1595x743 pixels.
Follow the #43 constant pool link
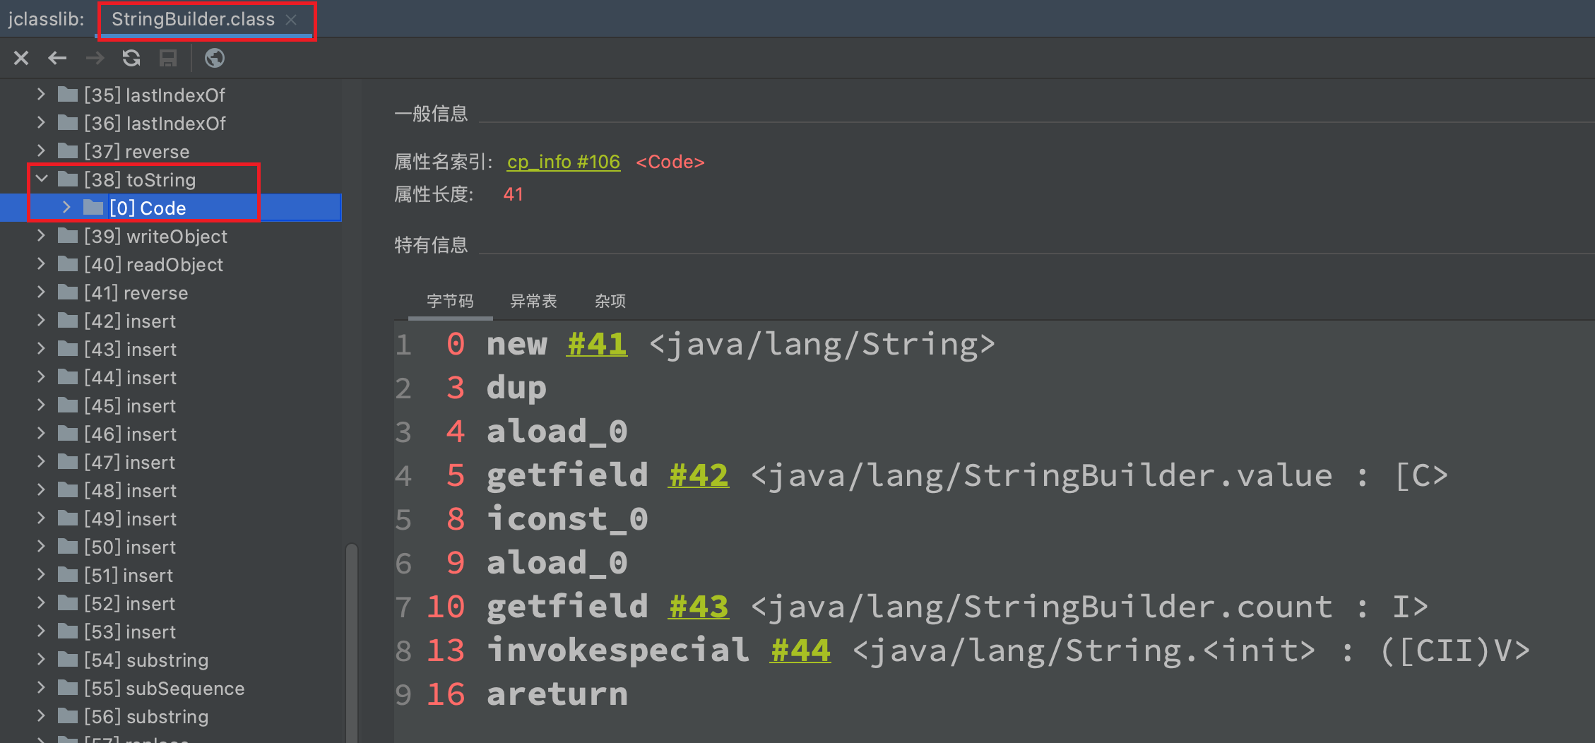[x=699, y=607]
